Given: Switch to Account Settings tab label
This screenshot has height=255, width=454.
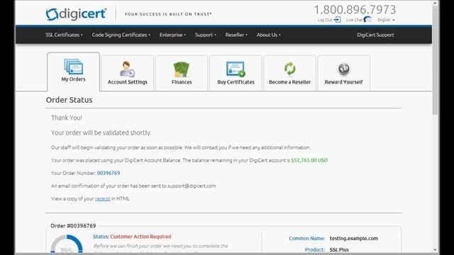Looking at the screenshot, I should pos(128,82).
